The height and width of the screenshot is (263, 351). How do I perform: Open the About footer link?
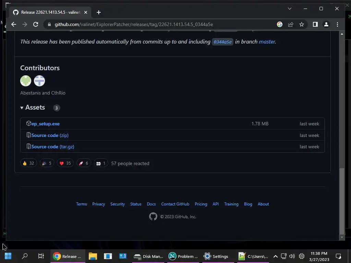[263, 204]
